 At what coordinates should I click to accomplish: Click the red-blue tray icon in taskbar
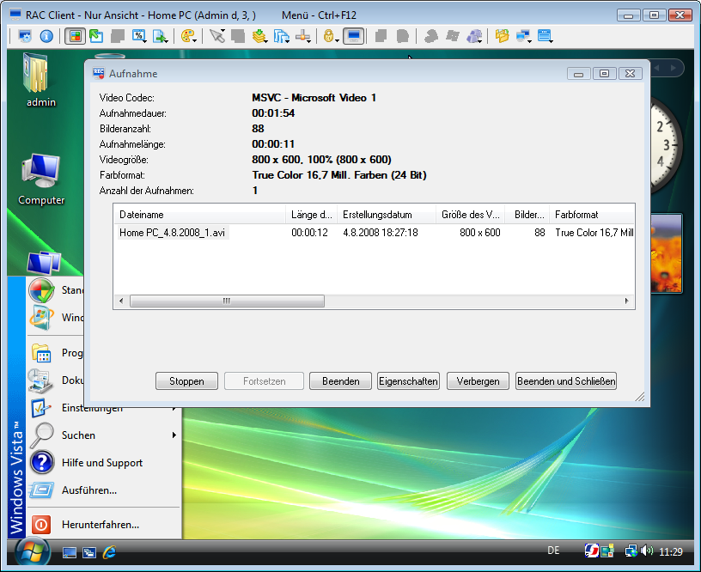591,551
